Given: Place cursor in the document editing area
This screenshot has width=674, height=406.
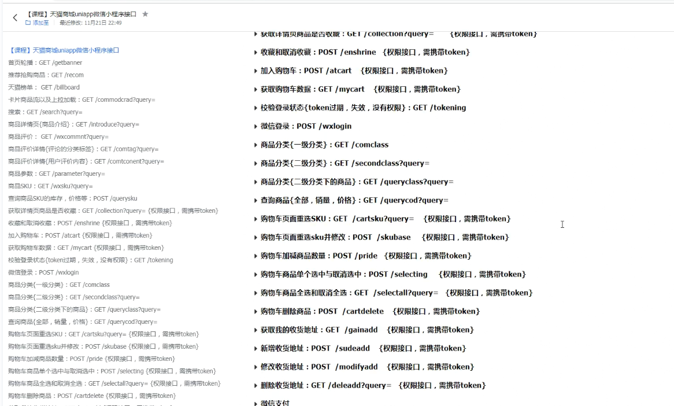Looking at the screenshot, I should [562, 224].
